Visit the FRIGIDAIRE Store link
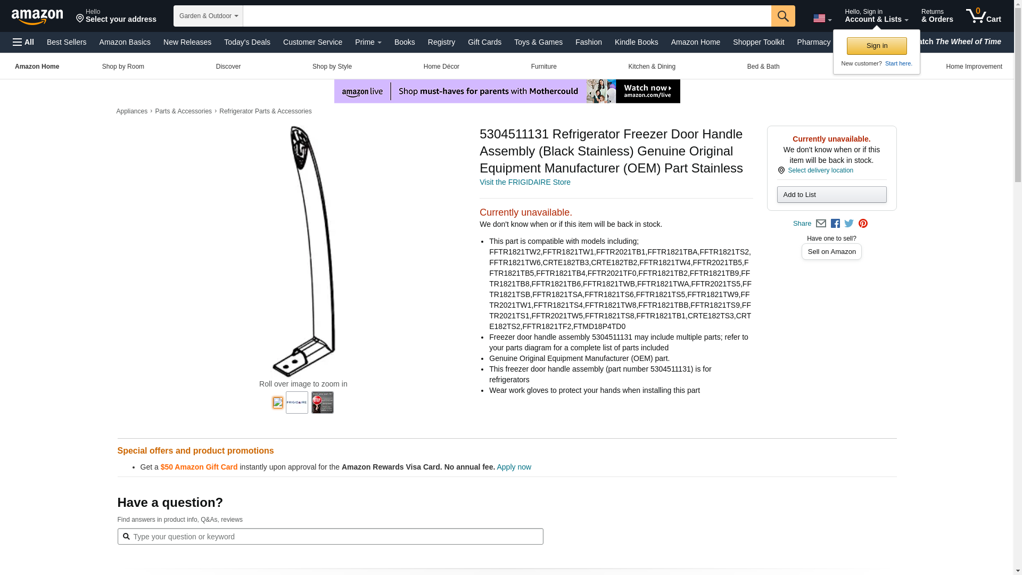 tap(525, 182)
